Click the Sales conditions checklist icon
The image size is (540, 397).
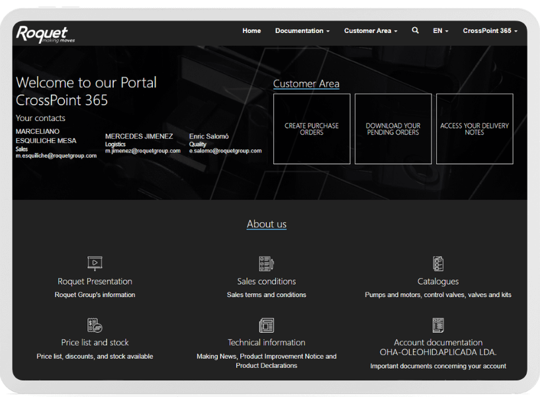[x=266, y=263]
